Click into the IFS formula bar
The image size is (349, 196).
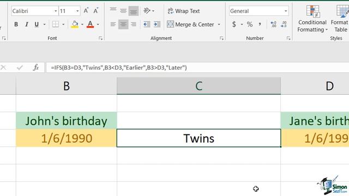pyautogui.click(x=197, y=68)
